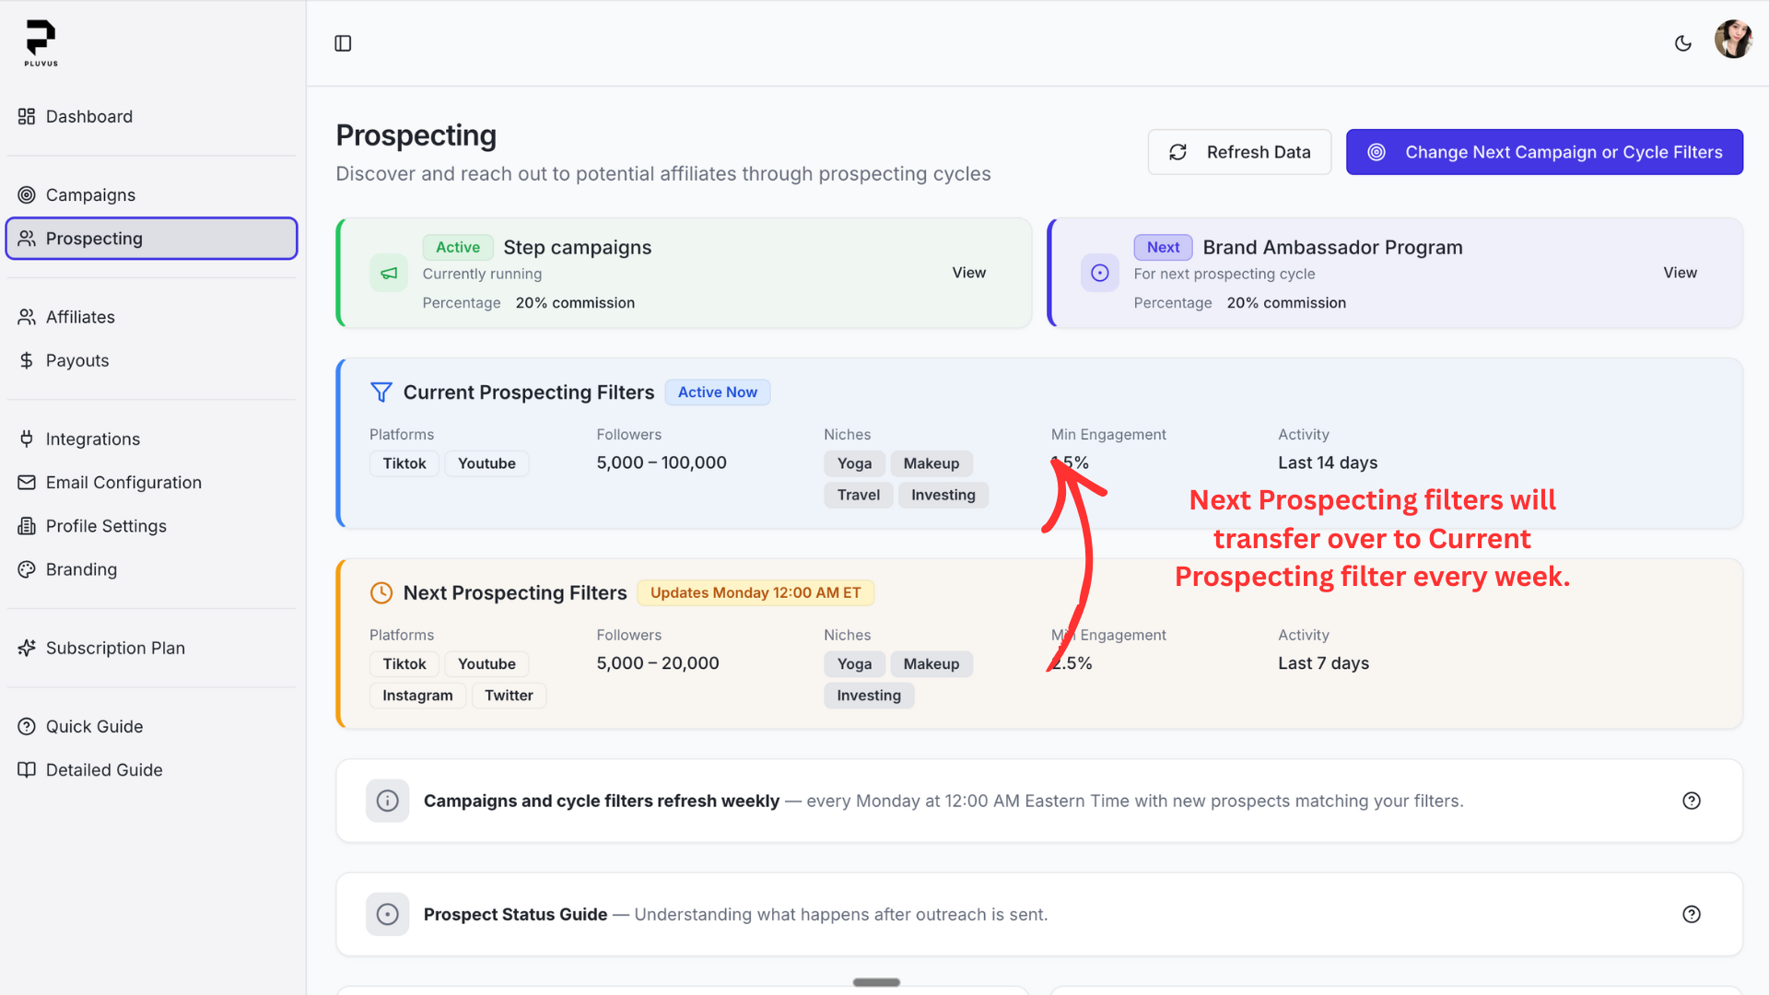This screenshot has width=1769, height=995.
Task: Click the Prospect Status Guide icon
Action: pos(388,914)
